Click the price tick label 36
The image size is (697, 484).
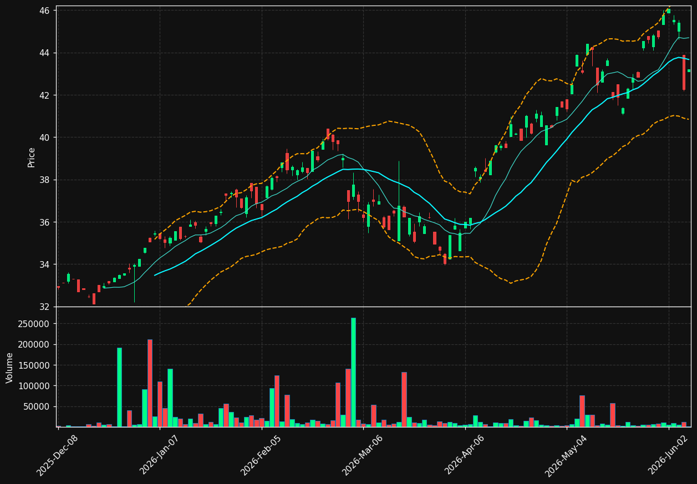(x=45, y=222)
